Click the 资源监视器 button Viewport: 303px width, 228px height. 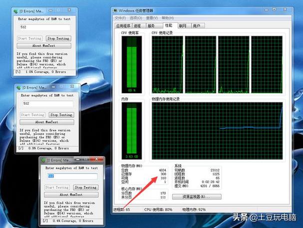[x=197, y=197]
